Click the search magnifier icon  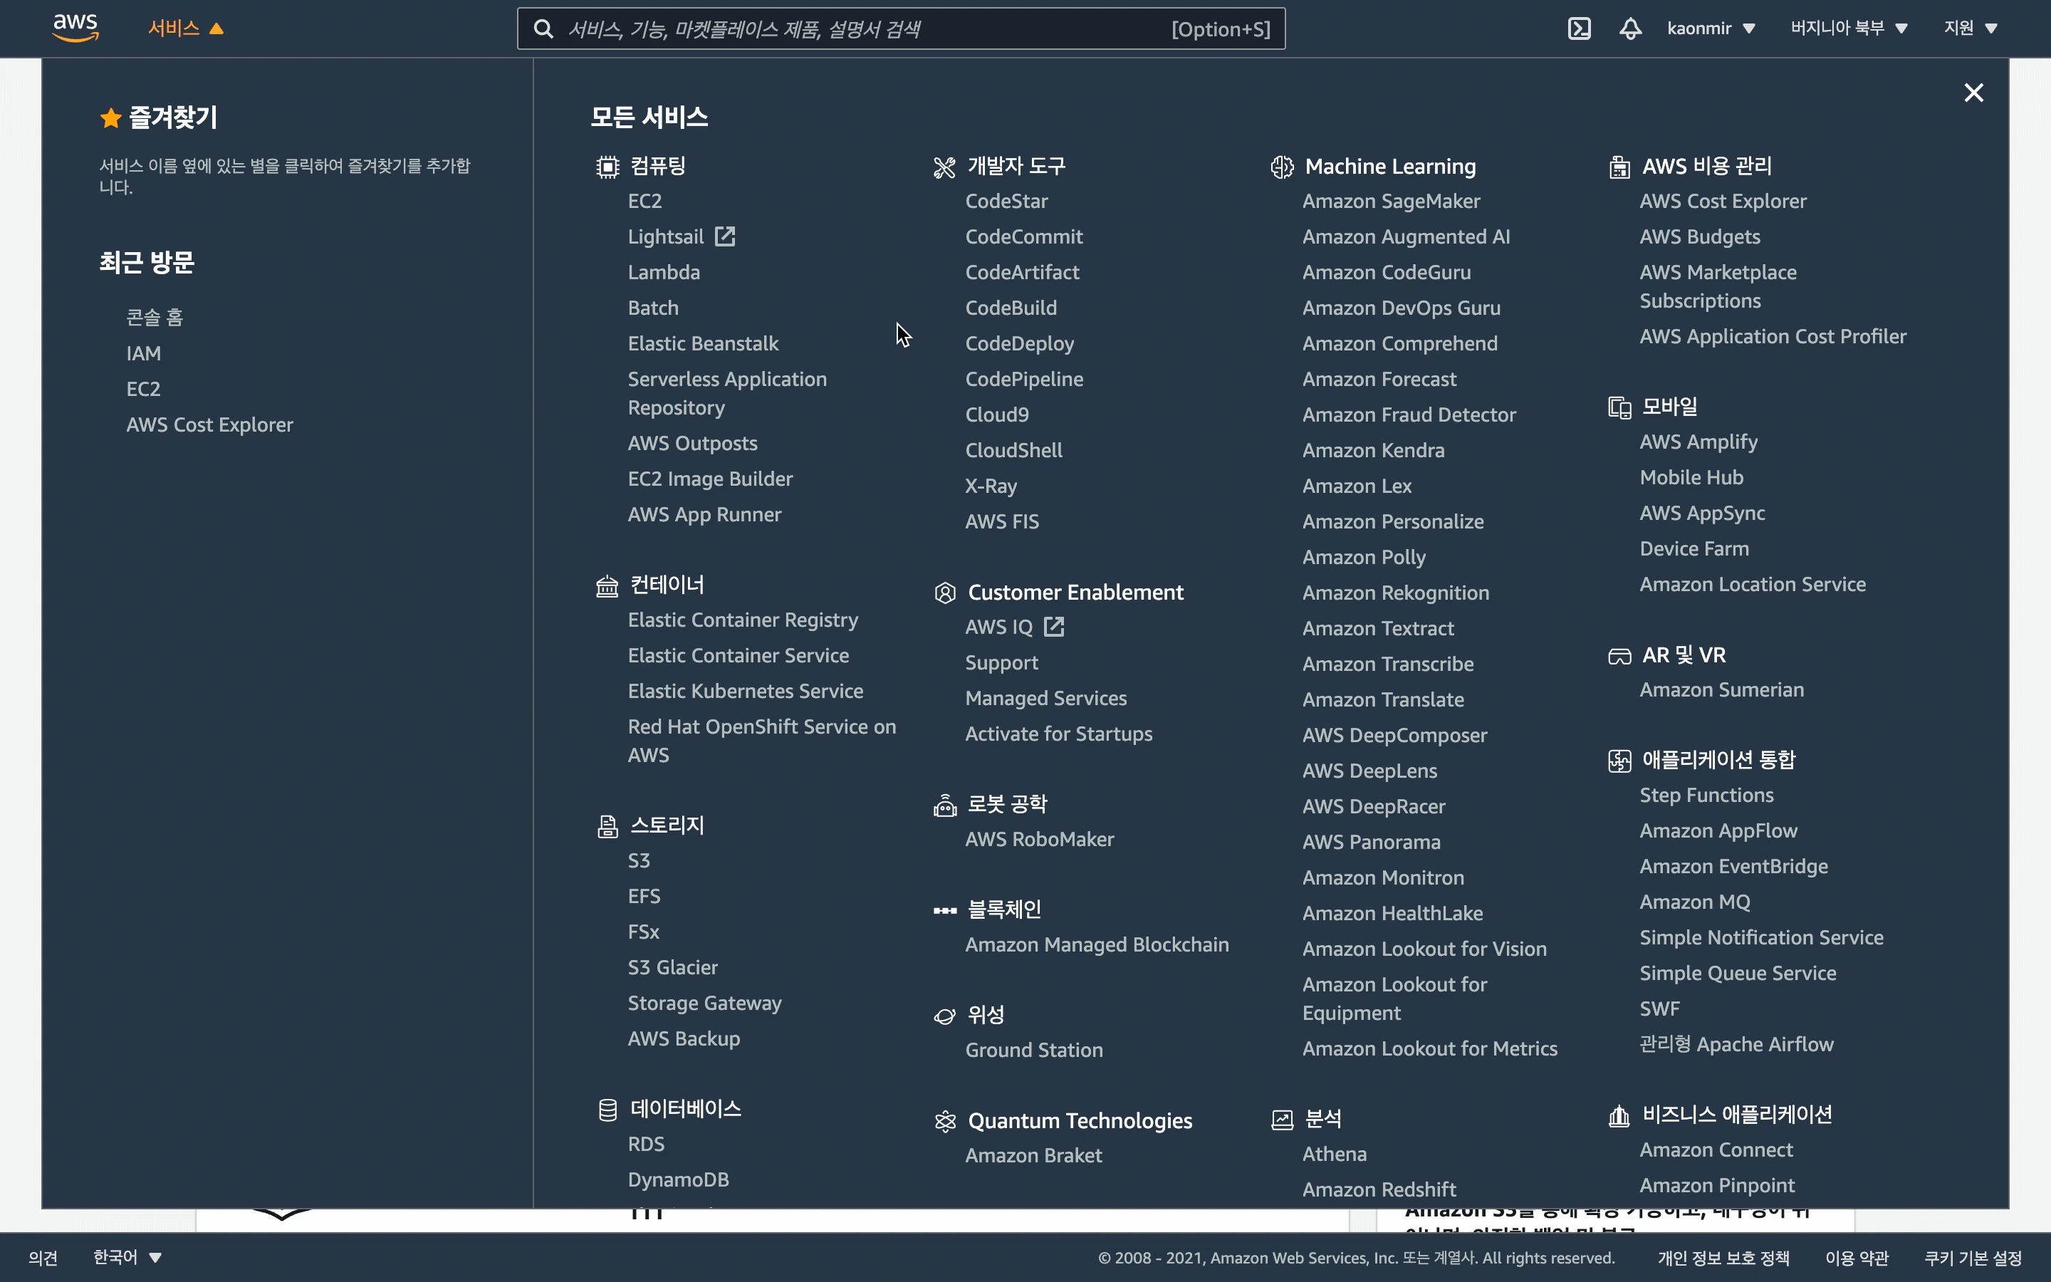click(x=543, y=30)
